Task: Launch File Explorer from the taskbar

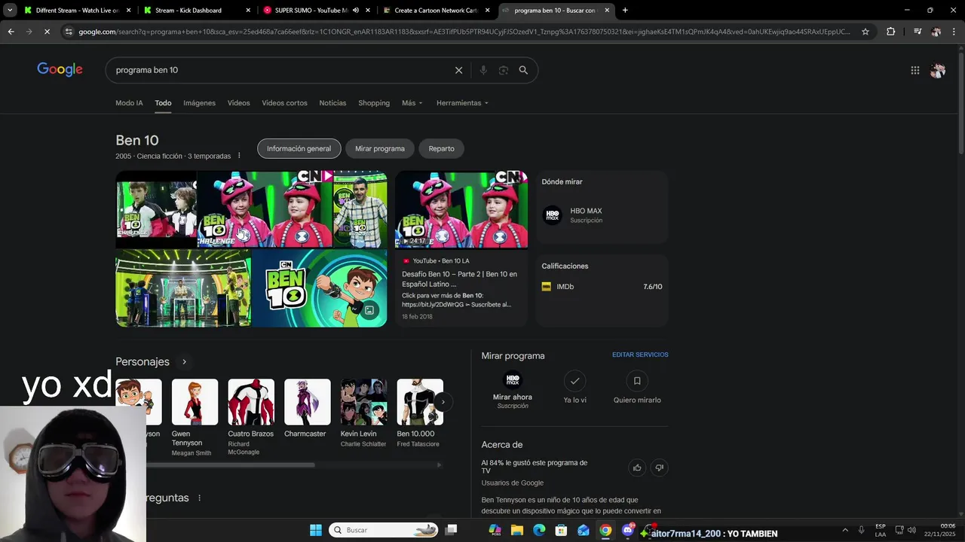Action: [x=517, y=530]
